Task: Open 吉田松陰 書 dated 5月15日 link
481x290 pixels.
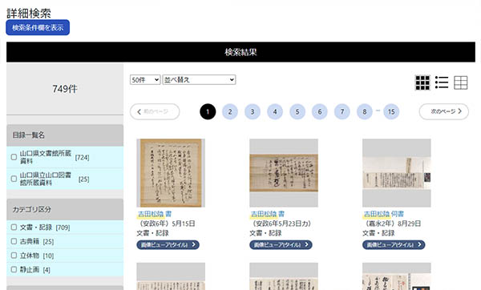Action: pyautogui.click(x=155, y=214)
